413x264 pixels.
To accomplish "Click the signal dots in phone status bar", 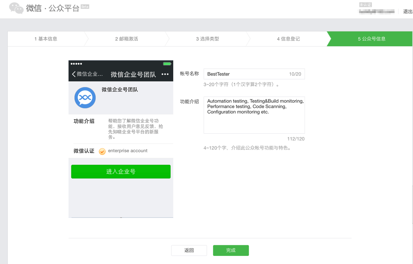I will point(76,64).
